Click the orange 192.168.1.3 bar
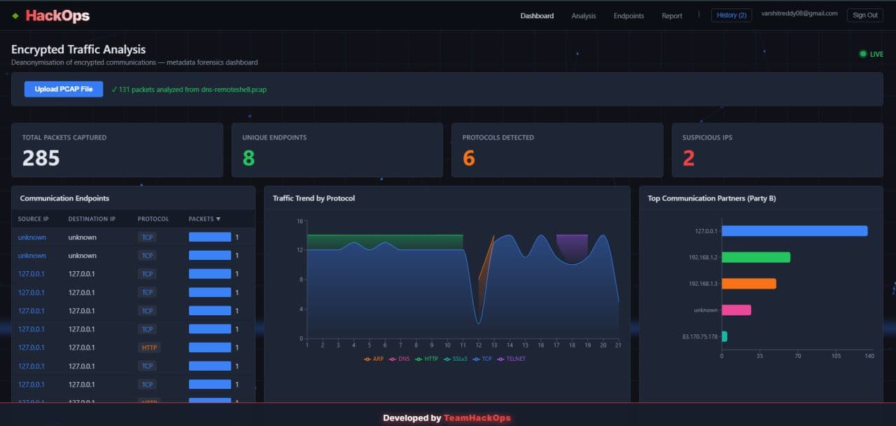 (x=749, y=284)
